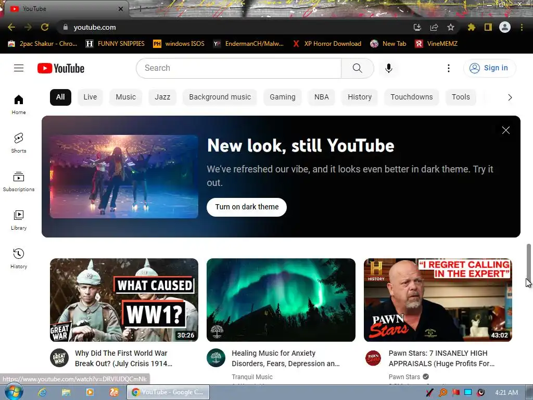Select the Music filter chip
Viewport: 533px width, 400px height.
pyautogui.click(x=126, y=97)
